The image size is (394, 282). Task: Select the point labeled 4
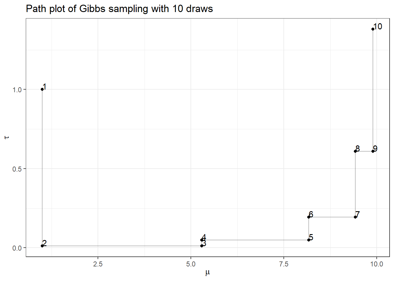[x=202, y=240]
